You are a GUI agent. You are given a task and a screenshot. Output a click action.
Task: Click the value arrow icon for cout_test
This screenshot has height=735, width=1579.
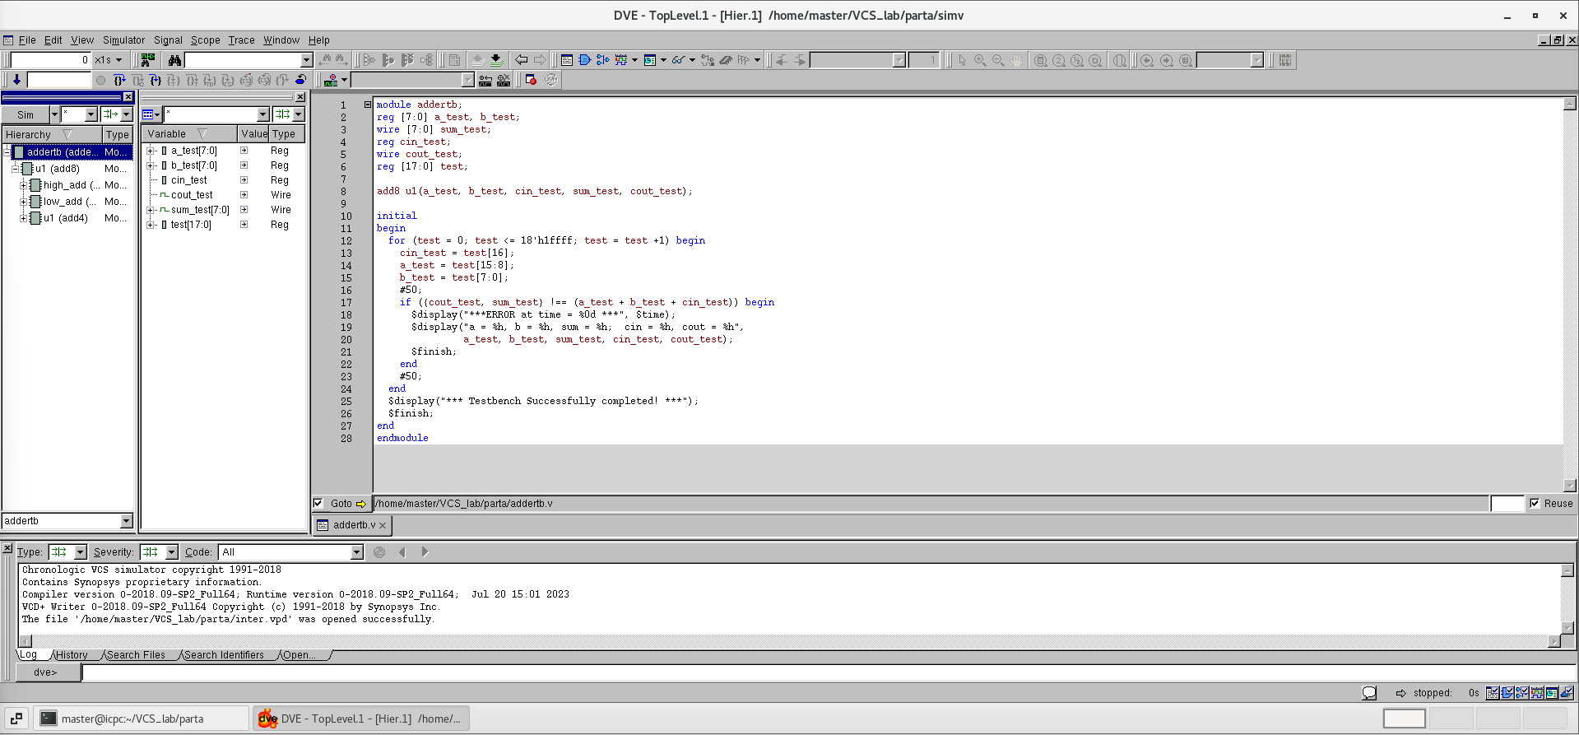tap(244, 195)
